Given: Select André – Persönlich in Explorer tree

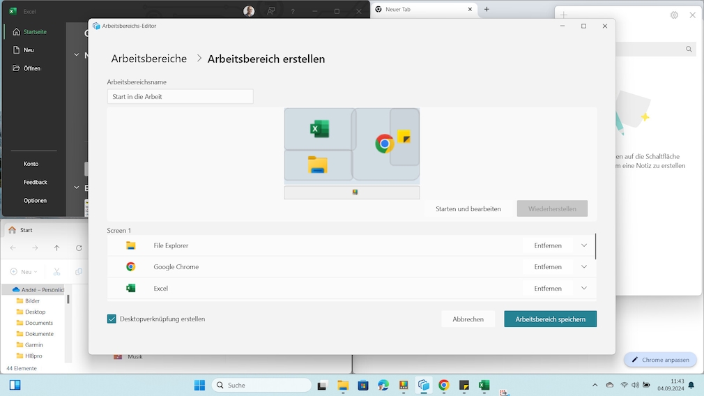Looking at the screenshot, I should (x=38, y=289).
